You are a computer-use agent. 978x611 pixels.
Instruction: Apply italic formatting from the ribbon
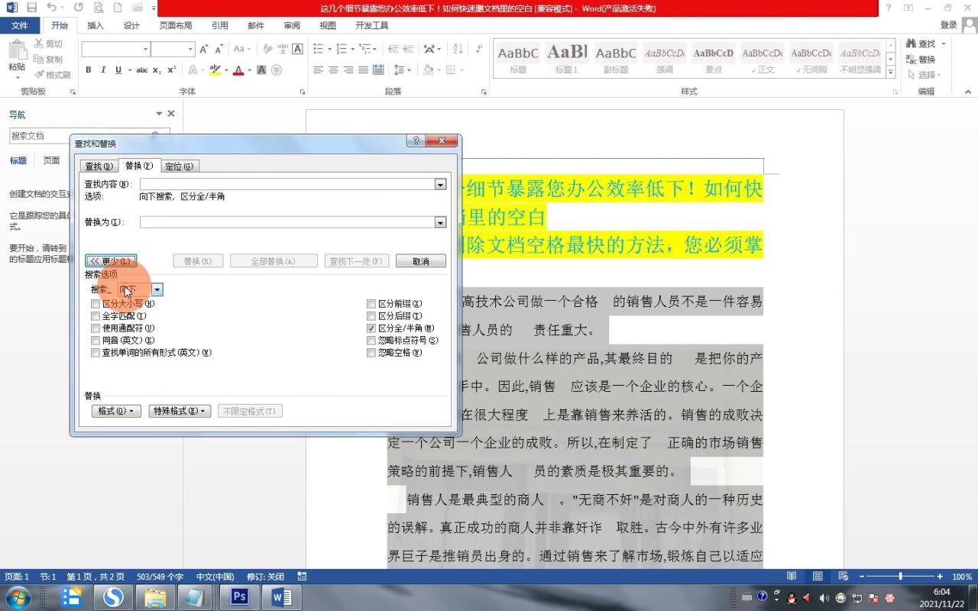click(102, 70)
